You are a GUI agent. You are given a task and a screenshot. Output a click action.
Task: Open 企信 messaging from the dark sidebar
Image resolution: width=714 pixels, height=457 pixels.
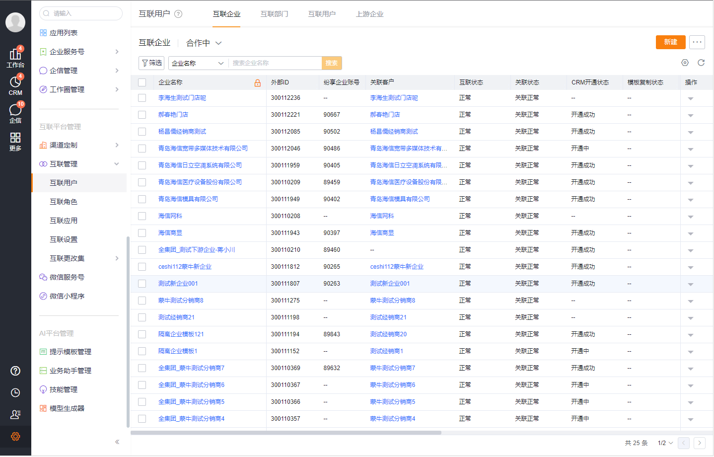click(x=15, y=110)
